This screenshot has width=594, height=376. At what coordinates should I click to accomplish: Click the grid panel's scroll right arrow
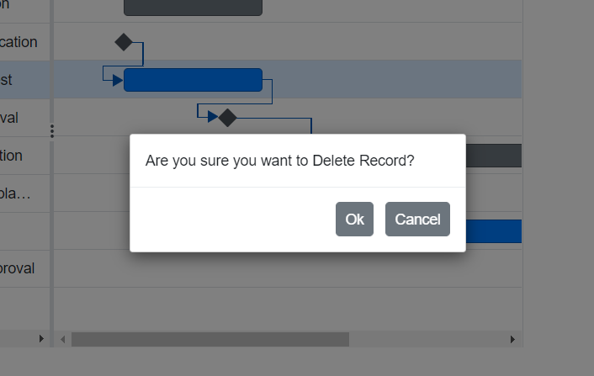[x=41, y=338]
